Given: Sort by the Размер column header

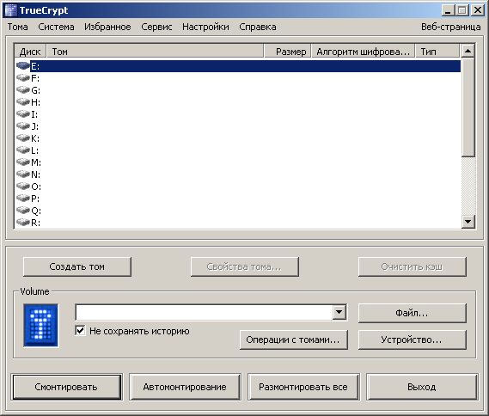Looking at the screenshot, I should click(288, 52).
